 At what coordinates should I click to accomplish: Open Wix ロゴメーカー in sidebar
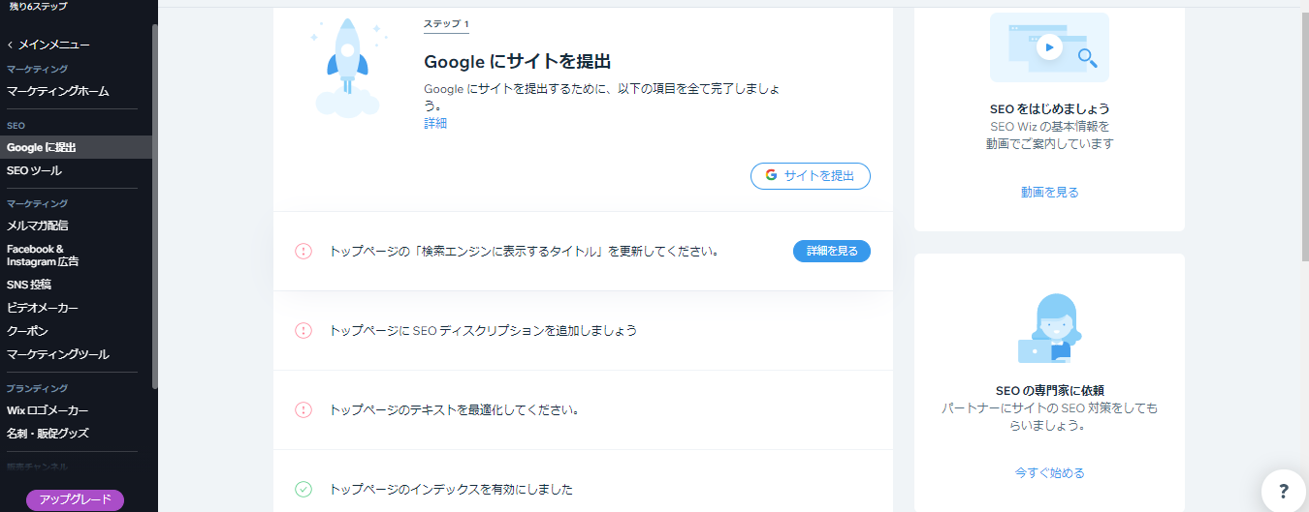pos(48,410)
